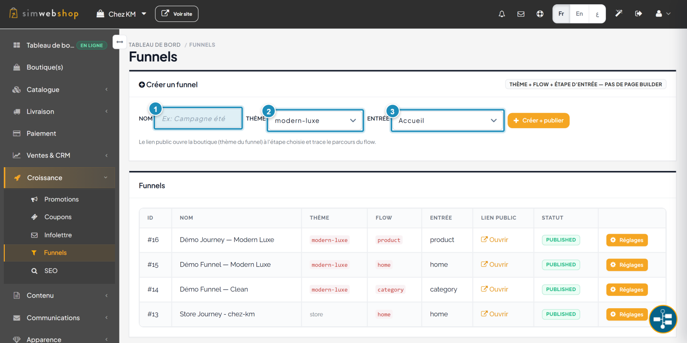Click the Créer + publier button
Image resolution: width=687 pixels, height=343 pixels.
[x=538, y=120]
